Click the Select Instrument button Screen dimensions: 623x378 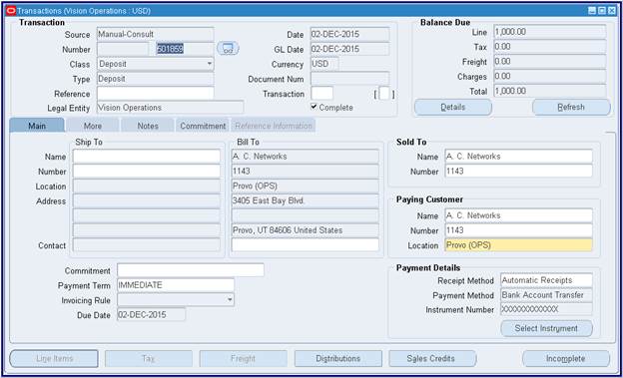click(546, 328)
